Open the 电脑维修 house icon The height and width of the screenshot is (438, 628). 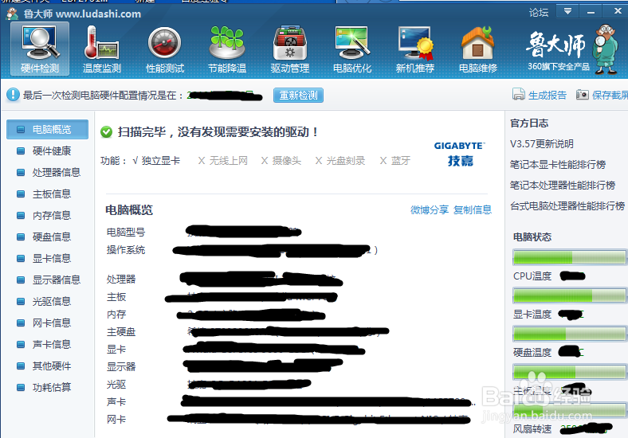point(478,49)
